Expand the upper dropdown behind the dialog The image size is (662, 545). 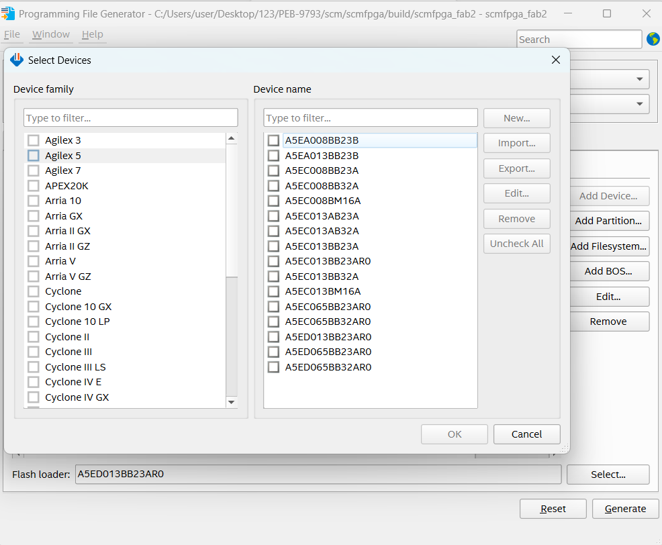point(640,79)
